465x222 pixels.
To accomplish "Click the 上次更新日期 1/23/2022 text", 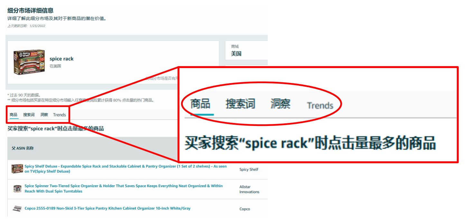I will pos(26,26).
